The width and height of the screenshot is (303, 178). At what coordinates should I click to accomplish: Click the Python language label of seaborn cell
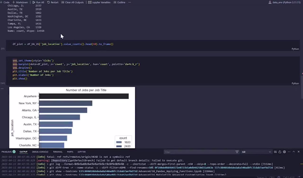[x=295, y=83]
